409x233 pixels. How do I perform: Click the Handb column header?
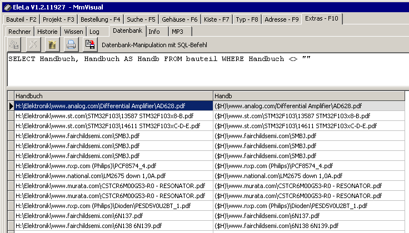pyautogui.click(x=309, y=96)
